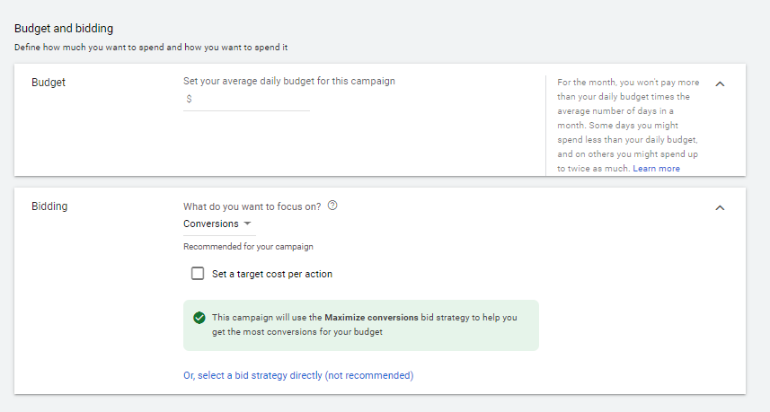Image resolution: width=770 pixels, height=412 pixels.
Task: Collapse the Budget section with its chevron
Action: [x=720, y=83]
